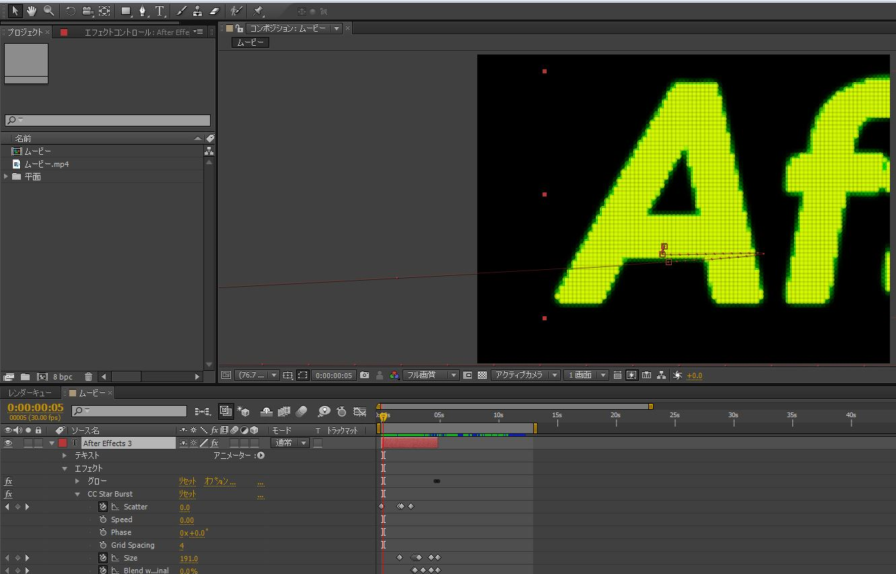Reset the CC Star Burst effect
Image resolution: width=896 pixels, height=574 pixels.
[187, 494]
